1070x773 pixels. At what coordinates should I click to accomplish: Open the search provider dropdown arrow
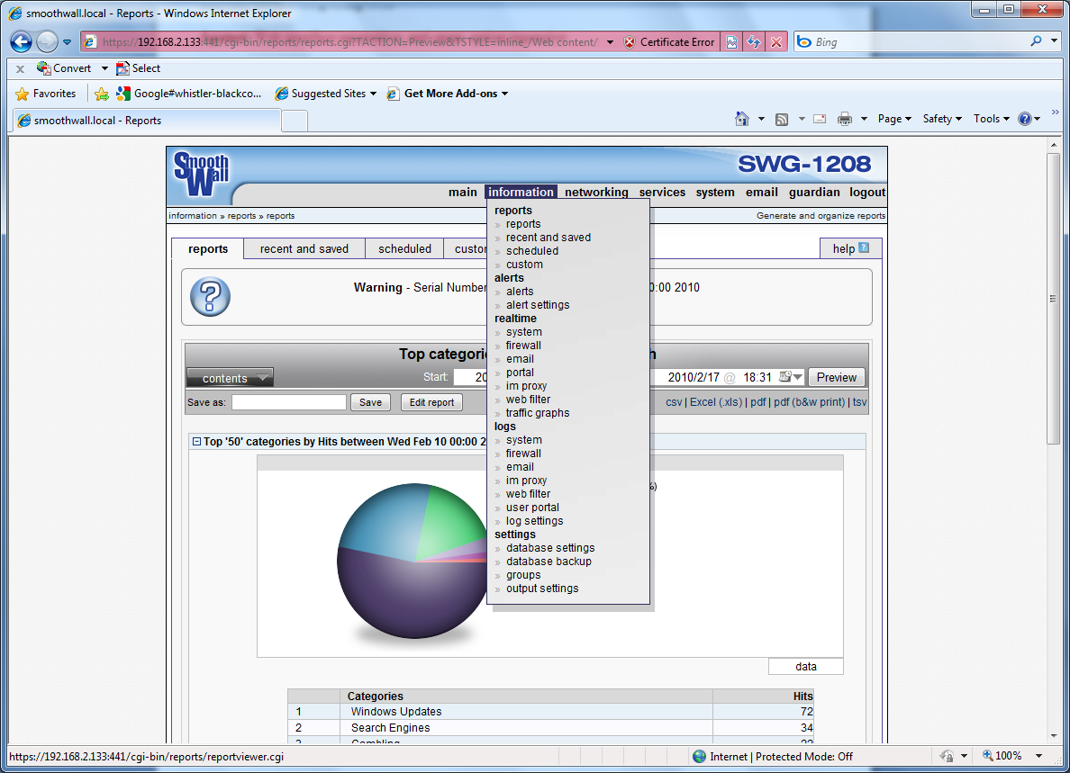click(x=1055, y=41)
